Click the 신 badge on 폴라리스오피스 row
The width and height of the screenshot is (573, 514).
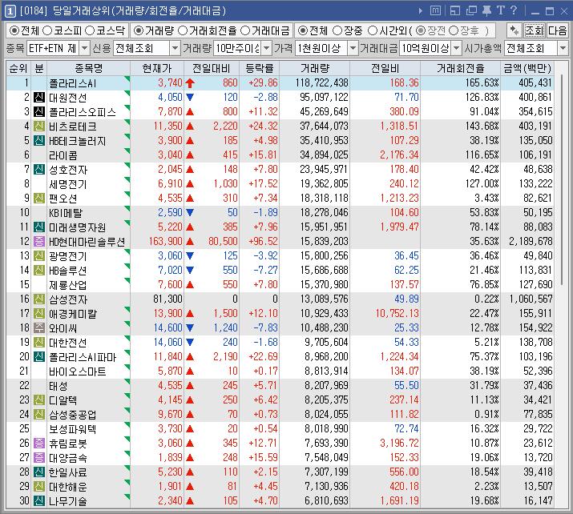coord(39,112)
